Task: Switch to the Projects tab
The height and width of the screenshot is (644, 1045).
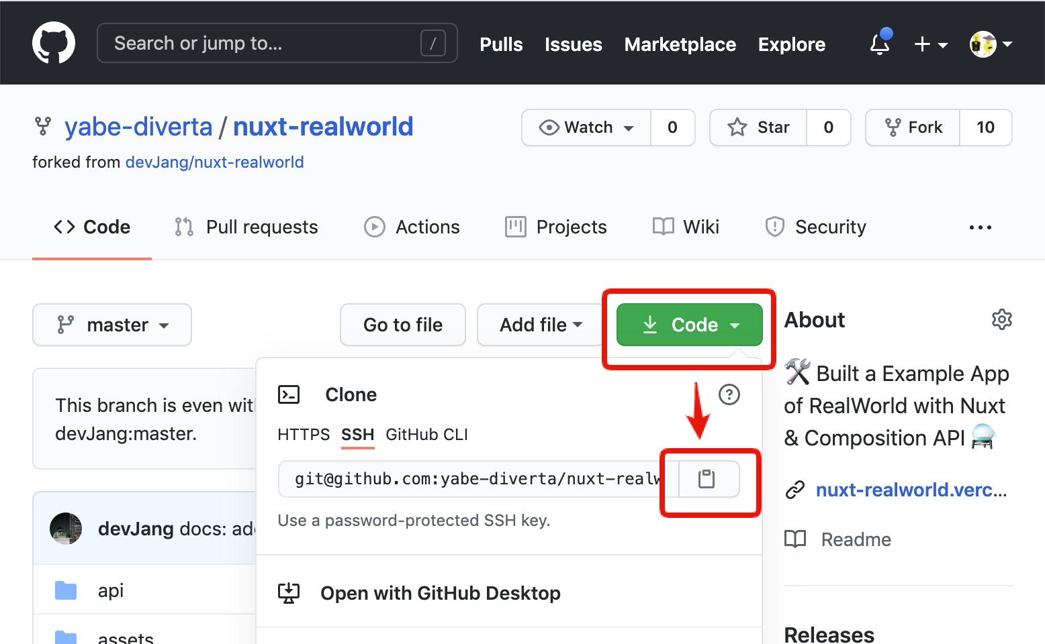Action: (555, 227)
